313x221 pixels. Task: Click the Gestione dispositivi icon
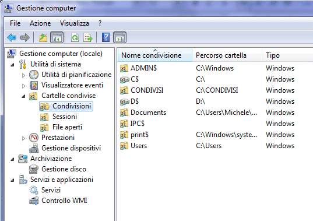coord(34,148)
